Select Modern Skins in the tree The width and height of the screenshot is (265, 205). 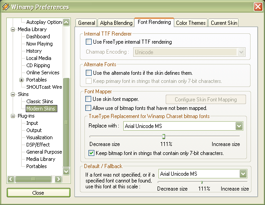point(42,109)
